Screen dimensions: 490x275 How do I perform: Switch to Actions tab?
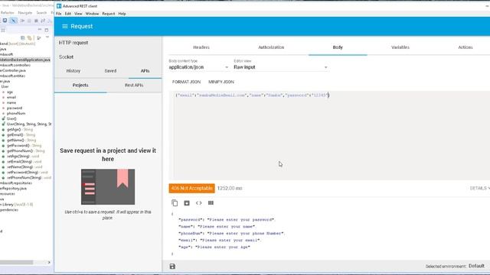click(x=465, y=47)
